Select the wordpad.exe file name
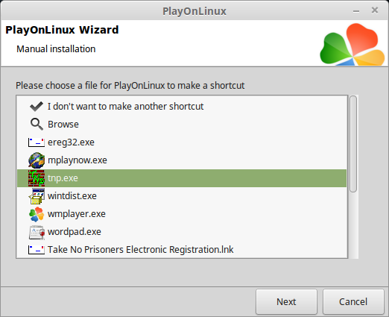 (x=75, y=232)
